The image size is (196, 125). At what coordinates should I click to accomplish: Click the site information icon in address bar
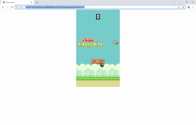point(17,7)
